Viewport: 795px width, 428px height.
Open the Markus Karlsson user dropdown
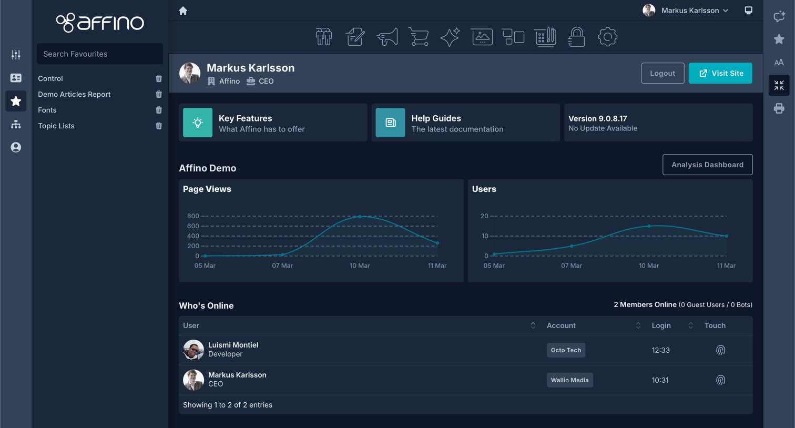[686, 11]
